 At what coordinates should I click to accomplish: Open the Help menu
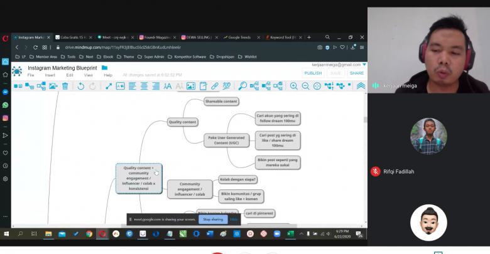click(108, 75)
